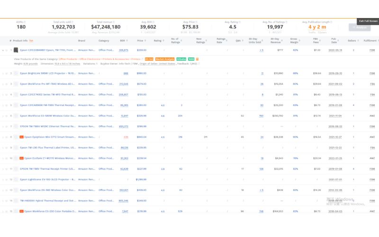Tick the checkbox for row 2
Image resolution: width=379 pixels, height=237 pixels.
tap(7, 73)
